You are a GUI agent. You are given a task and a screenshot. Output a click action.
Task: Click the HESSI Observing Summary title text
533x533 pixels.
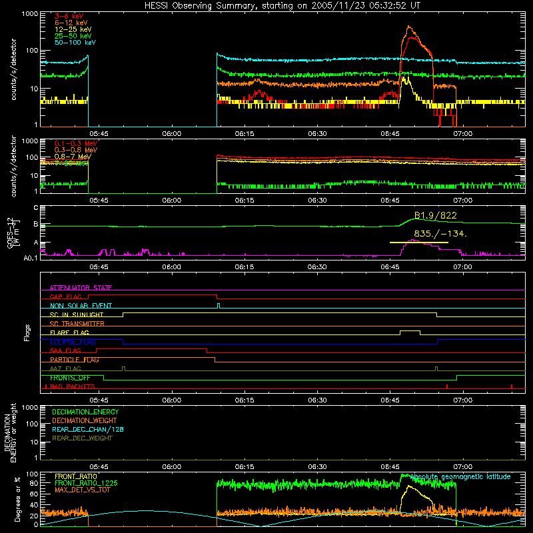(x=282, y=5)
